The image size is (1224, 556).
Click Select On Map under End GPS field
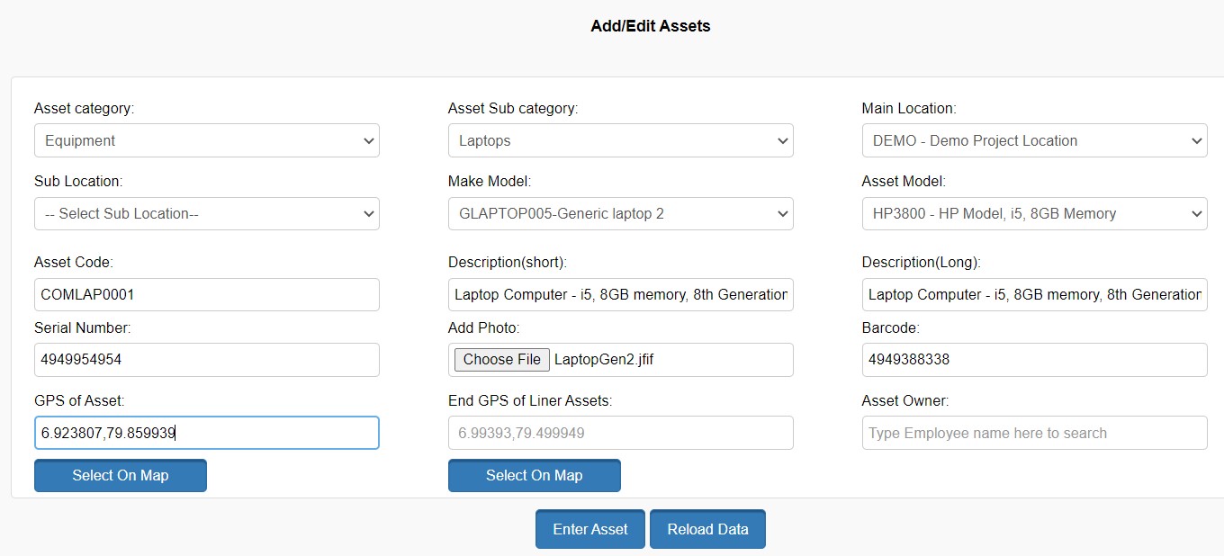[x=534, y=475]
